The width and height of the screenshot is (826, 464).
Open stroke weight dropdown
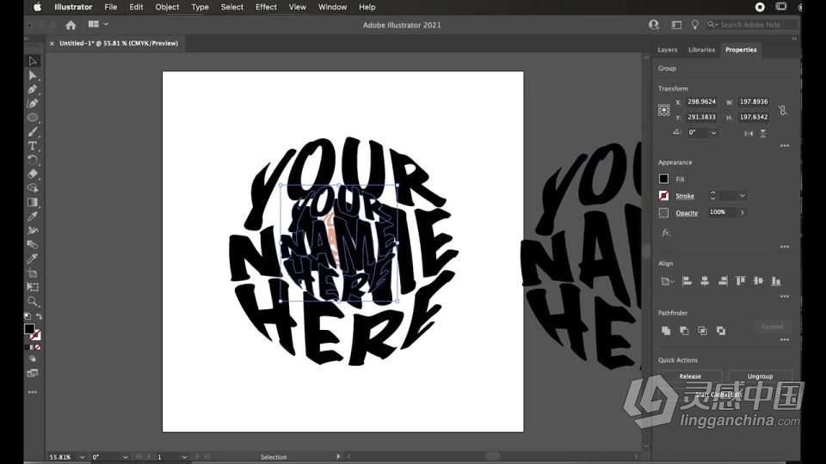(x=743, y=196)
